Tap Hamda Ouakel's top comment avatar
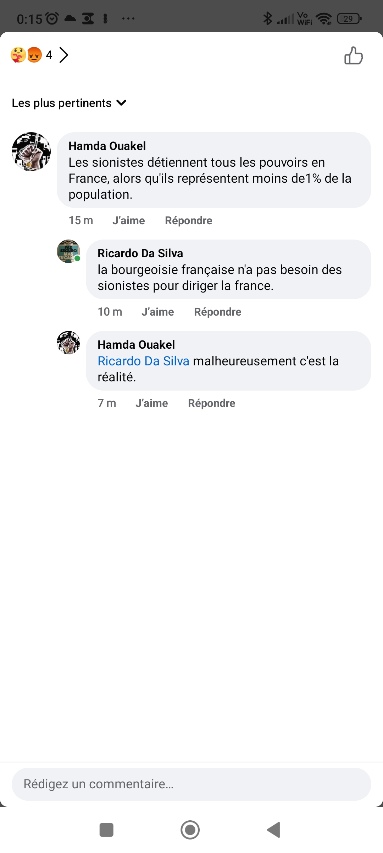The width and height of the screenshot is (383, 853). click(x=31, y=152)
